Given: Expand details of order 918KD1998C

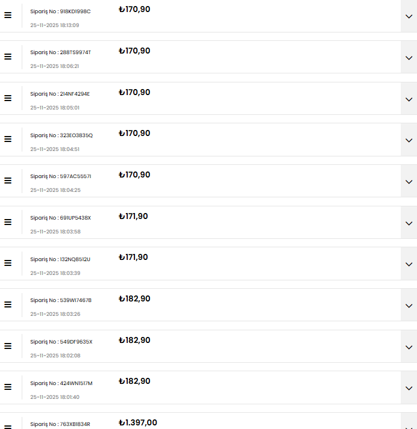Looking at the screenshot, I should (409, 16).
